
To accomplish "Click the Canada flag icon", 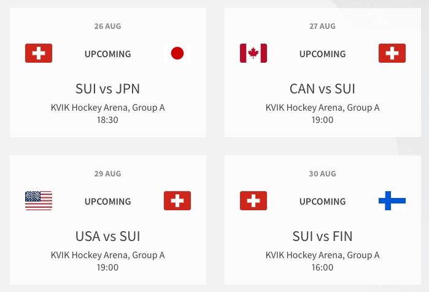I will pyautogui.click(x=253, y=53).
